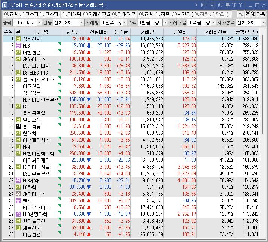Open the 거래대금 10억원이상 dropdown

tap(214, 22)
